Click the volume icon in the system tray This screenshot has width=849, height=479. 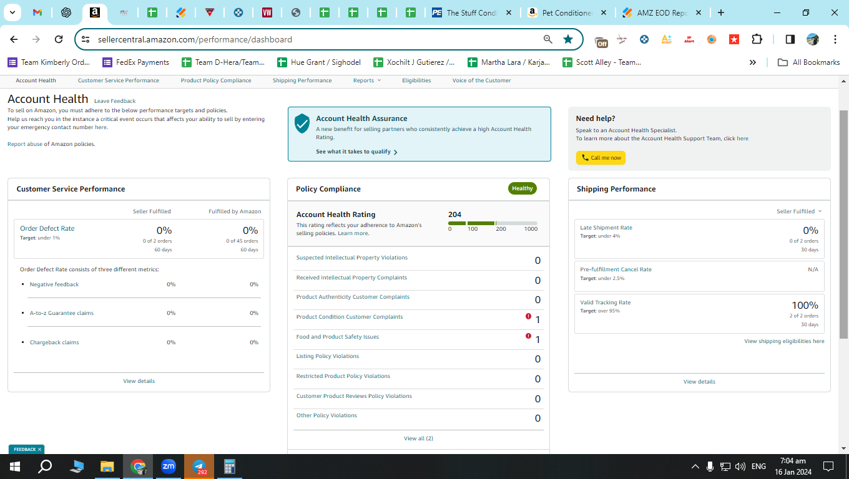[x=741, y=467]
